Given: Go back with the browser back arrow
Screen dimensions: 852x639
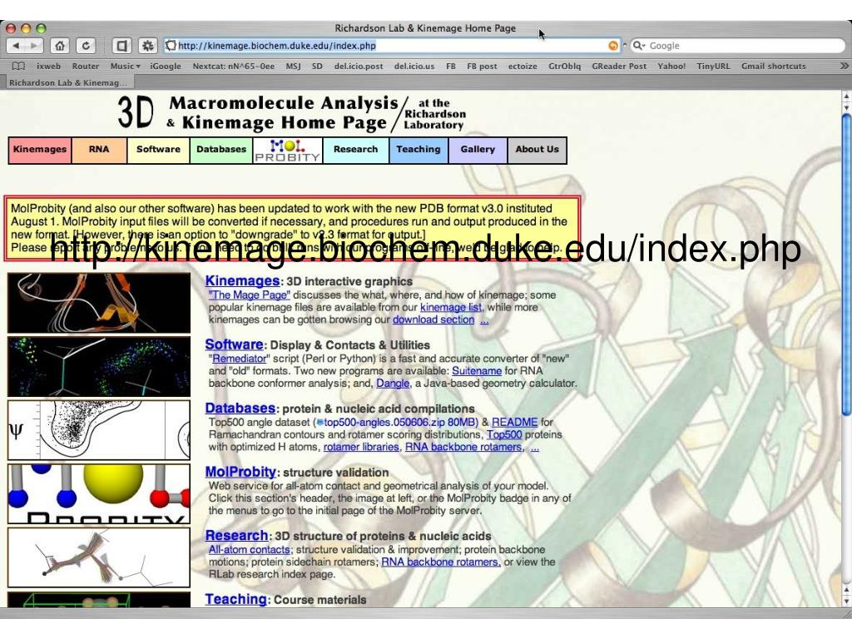Looking at the screenshot, I should tap(16, 46).
